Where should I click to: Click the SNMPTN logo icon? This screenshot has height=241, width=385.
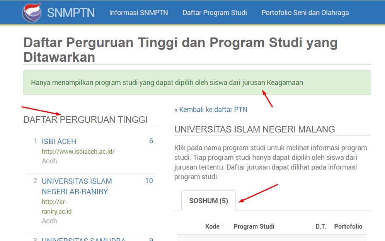coord(32,12)
